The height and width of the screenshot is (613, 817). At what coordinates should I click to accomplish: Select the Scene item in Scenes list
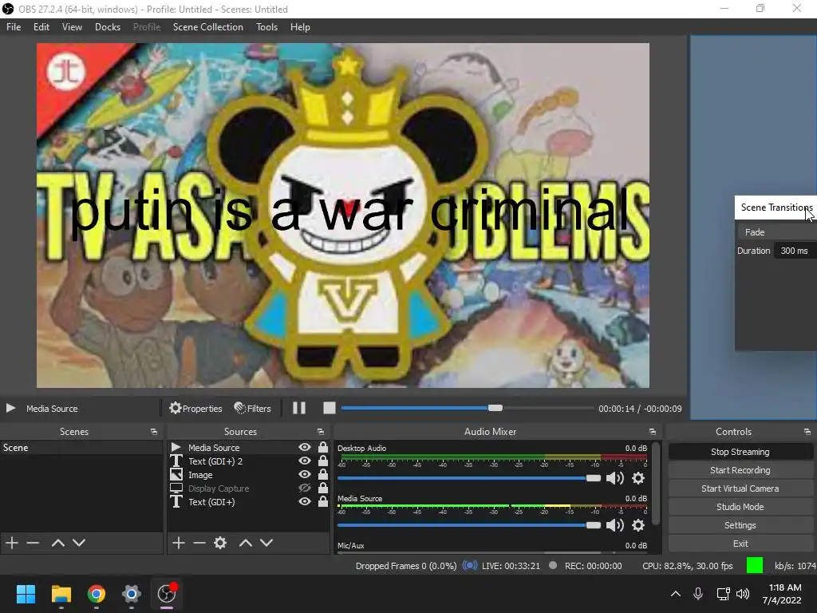[x=81, y=447]
